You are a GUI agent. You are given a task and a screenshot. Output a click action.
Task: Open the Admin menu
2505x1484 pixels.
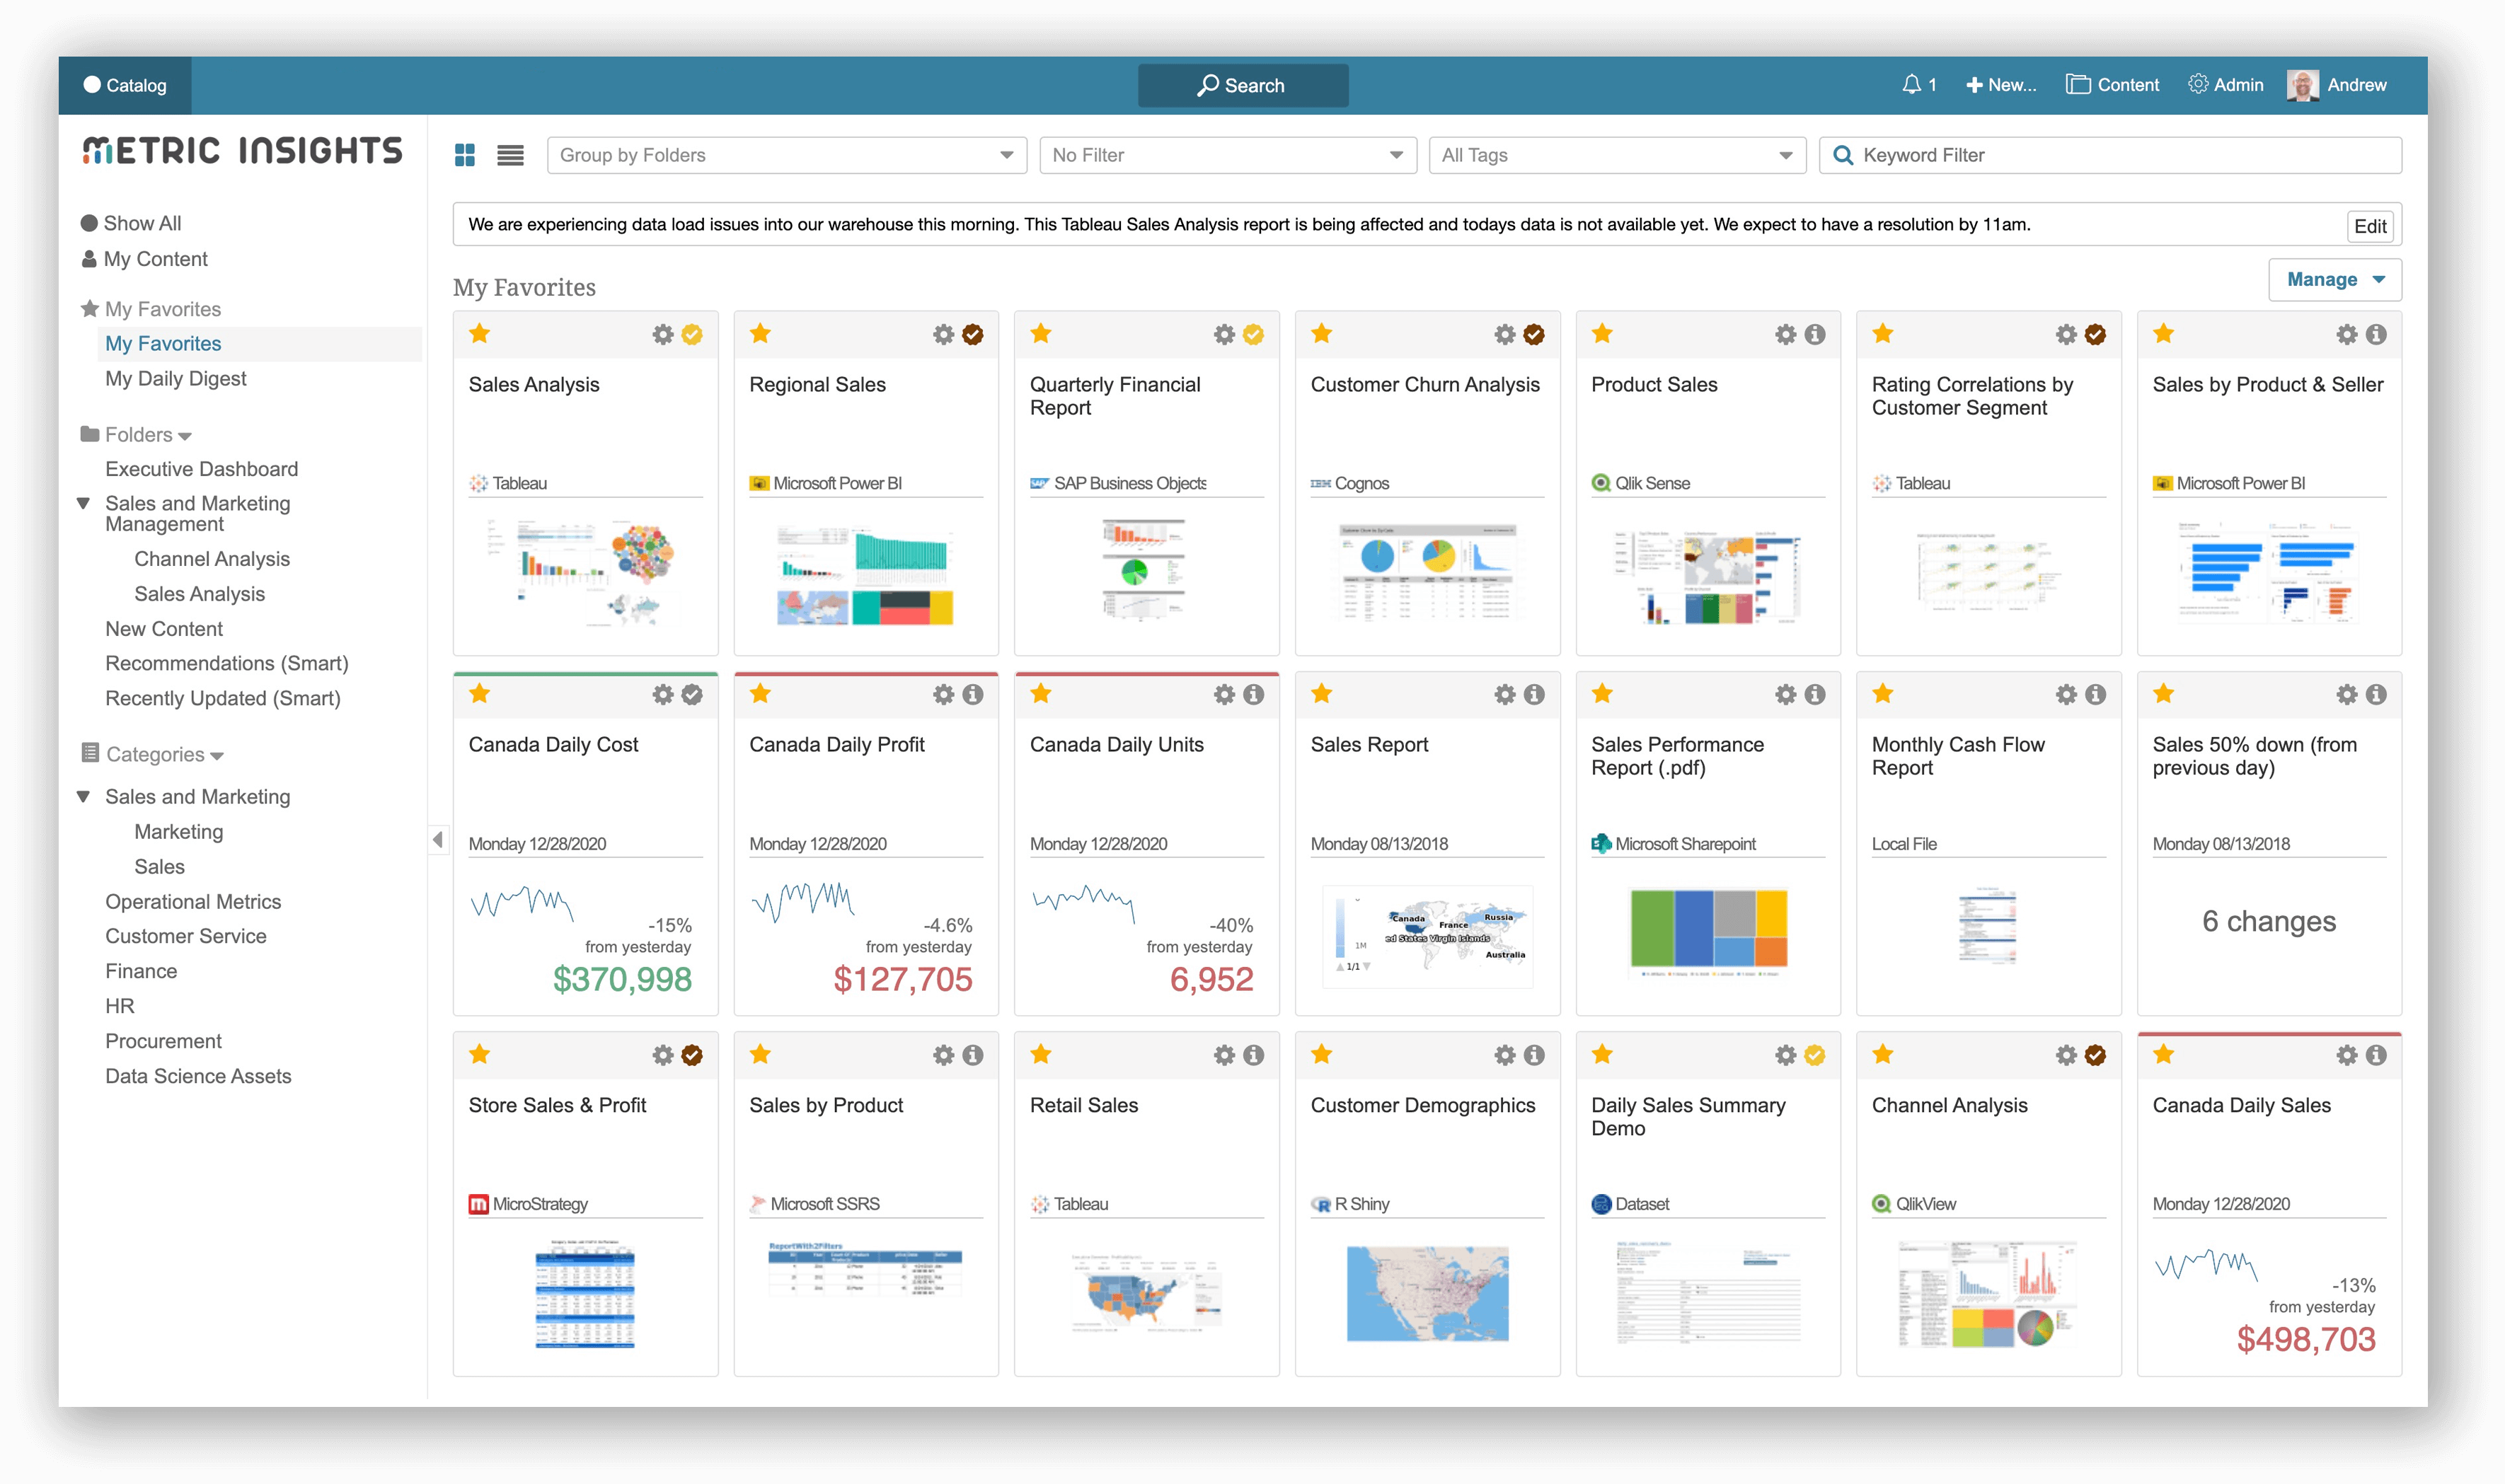(2225, 85)
